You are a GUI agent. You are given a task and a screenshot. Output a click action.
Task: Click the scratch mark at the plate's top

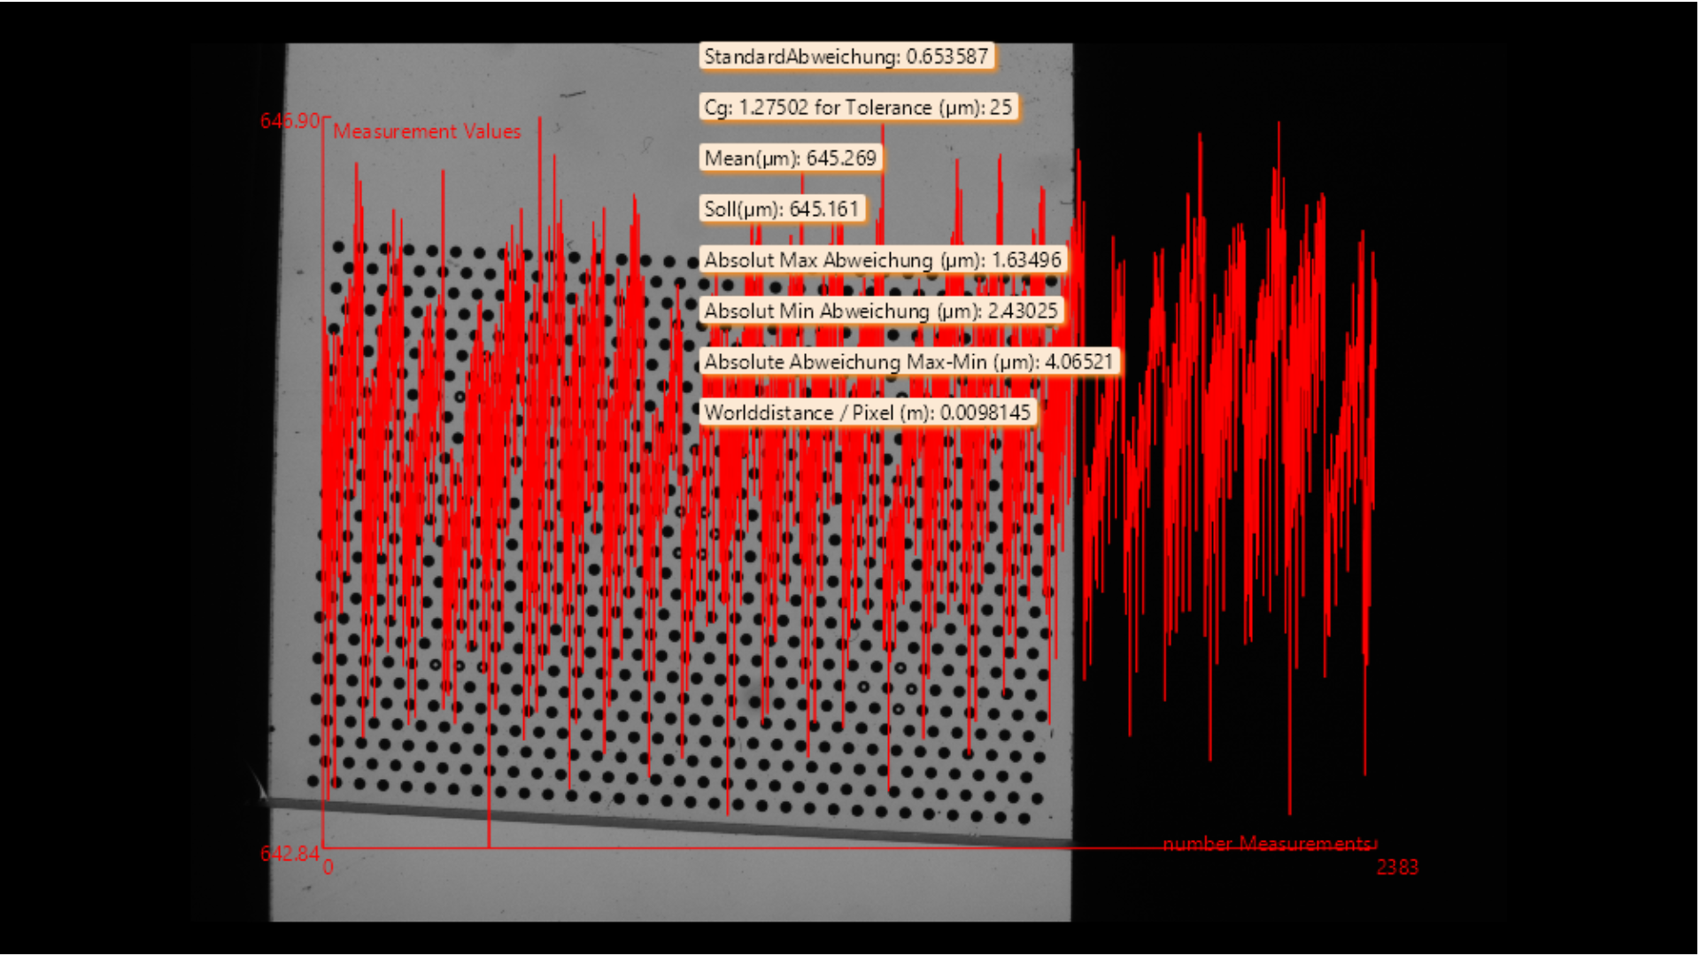point(573,93)
